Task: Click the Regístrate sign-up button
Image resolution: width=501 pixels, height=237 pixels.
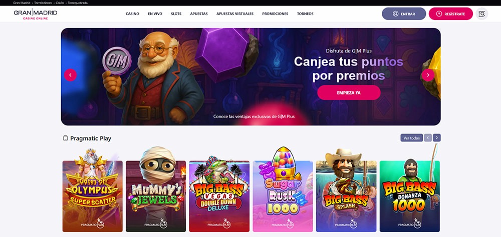Action: point(450,13)
